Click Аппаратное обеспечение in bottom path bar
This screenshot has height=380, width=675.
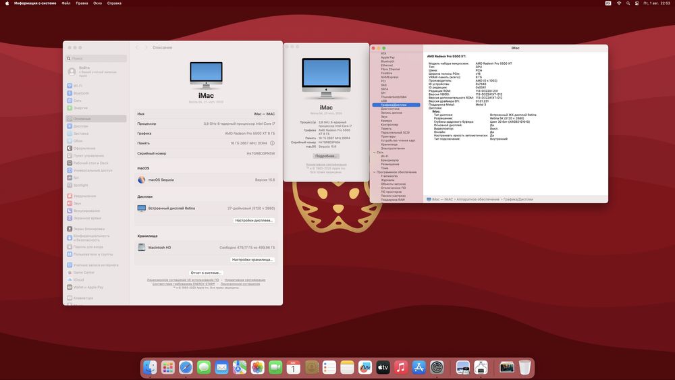478,199
